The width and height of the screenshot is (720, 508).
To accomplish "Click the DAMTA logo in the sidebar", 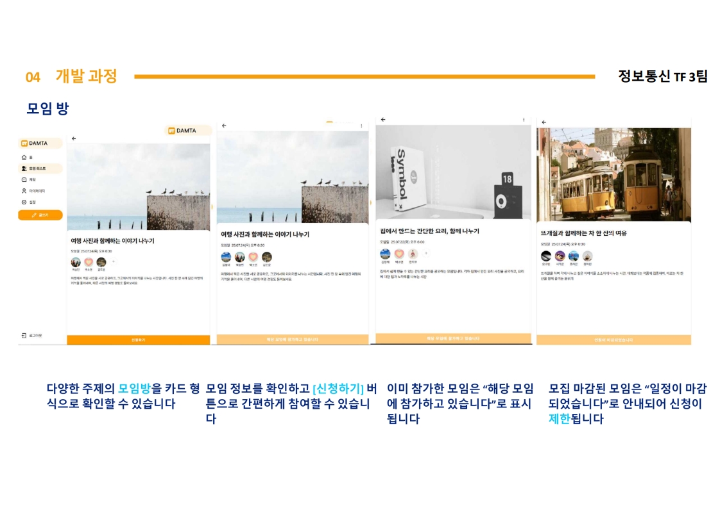I will click(40, 143).
